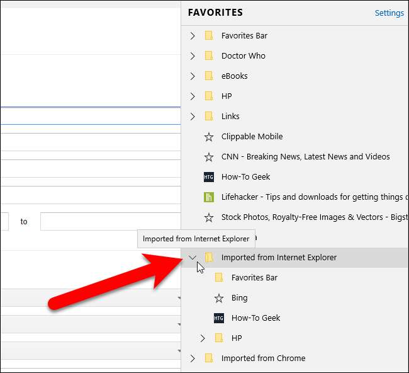
Task: Select the top-level HP folder label
Action: (x=227, y=96)
